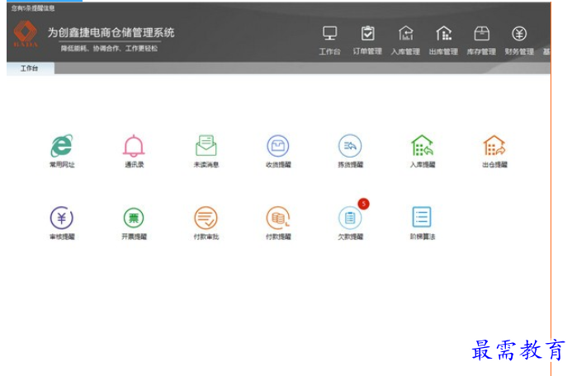Click the 拣货提醒 icon
572x376 pixels.
[350, 147]
